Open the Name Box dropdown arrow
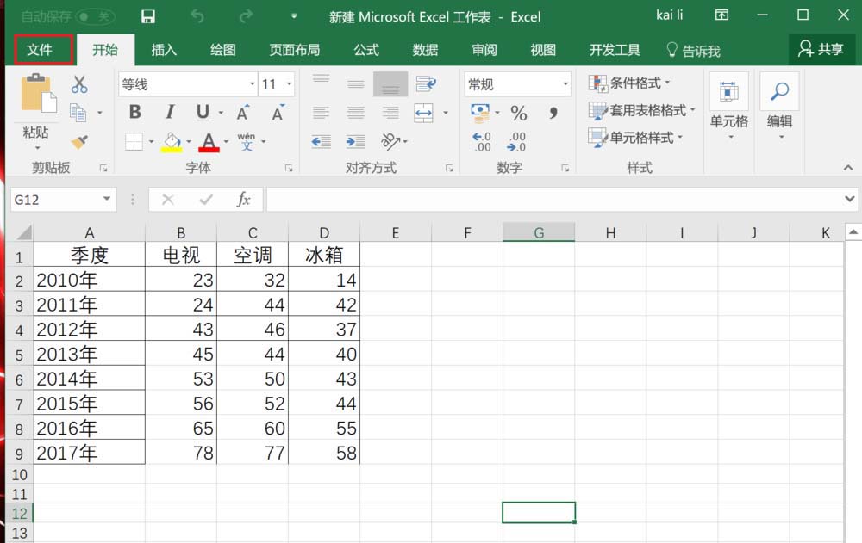The image size is (862, 543). (x=107, y=200)
